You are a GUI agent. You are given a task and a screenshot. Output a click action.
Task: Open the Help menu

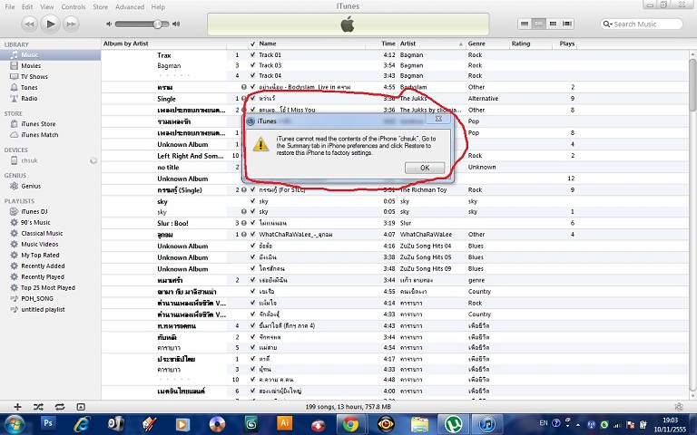pos(158,6)
